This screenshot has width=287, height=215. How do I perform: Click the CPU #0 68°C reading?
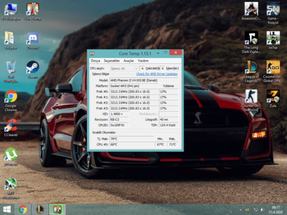[x=132, y=144]
